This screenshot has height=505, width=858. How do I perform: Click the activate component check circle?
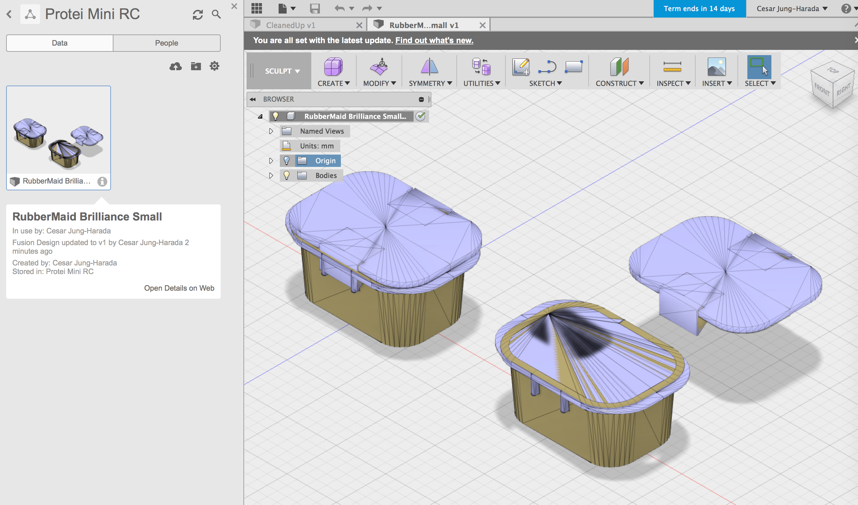coord(421,116)
